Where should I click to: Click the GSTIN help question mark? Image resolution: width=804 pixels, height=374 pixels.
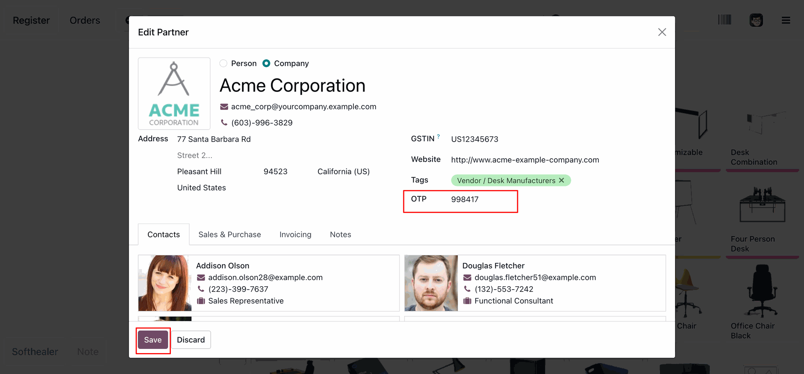tap(438, 136)
